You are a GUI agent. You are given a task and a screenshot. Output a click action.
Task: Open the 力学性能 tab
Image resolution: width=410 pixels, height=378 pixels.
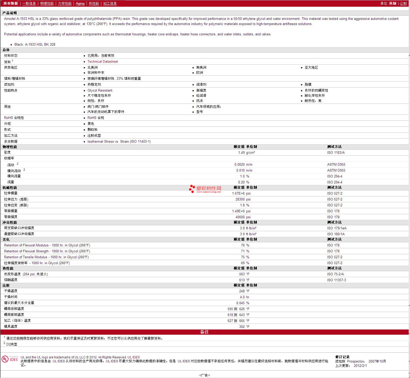point(65,3)
